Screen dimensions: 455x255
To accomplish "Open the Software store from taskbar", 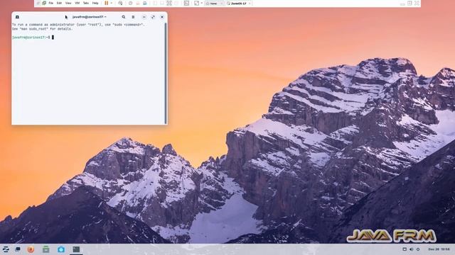I will pos(61,249).
